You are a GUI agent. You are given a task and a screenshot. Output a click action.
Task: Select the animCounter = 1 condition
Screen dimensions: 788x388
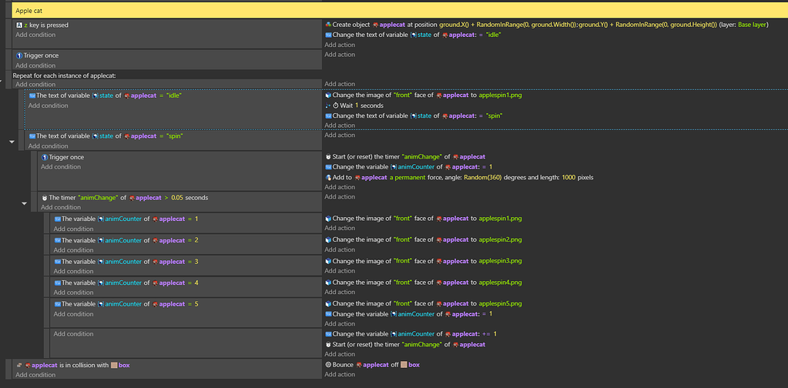(126, 219)
